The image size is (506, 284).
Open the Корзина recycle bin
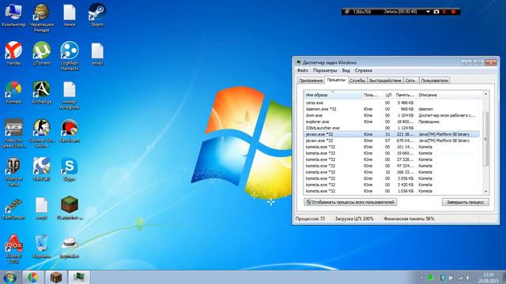coord(42,247)
